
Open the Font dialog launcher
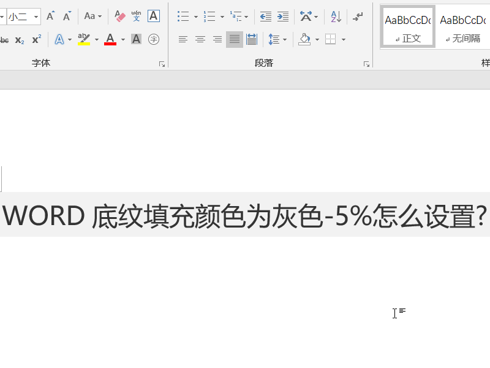click(x=162, y=64)
